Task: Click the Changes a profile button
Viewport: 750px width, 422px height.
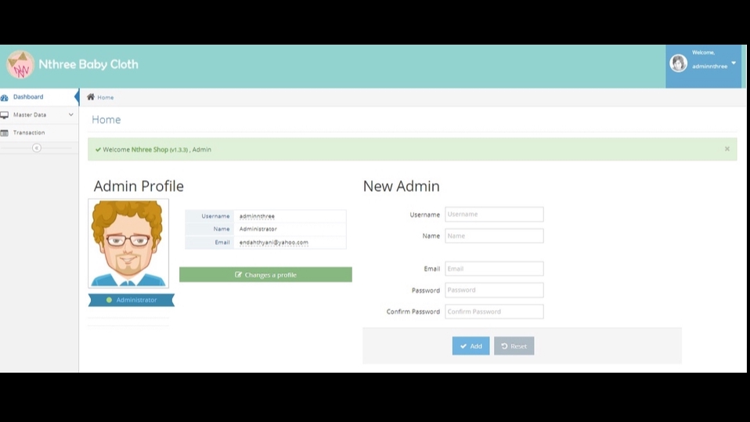Action: [265, 275]
